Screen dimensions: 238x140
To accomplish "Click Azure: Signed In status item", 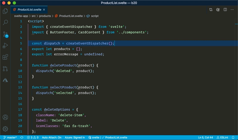I will pos(75,137).
